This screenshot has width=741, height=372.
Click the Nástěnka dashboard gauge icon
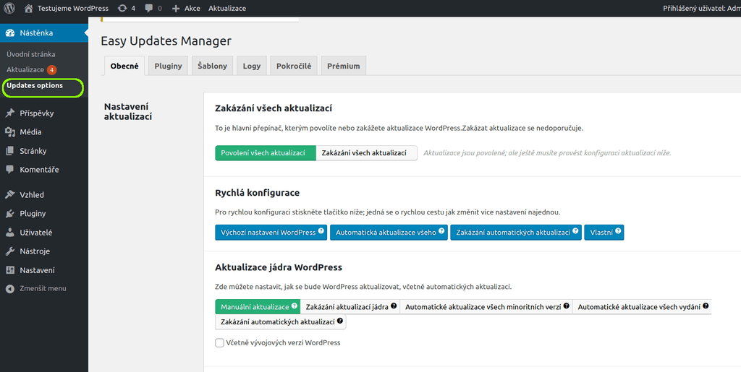10,33
